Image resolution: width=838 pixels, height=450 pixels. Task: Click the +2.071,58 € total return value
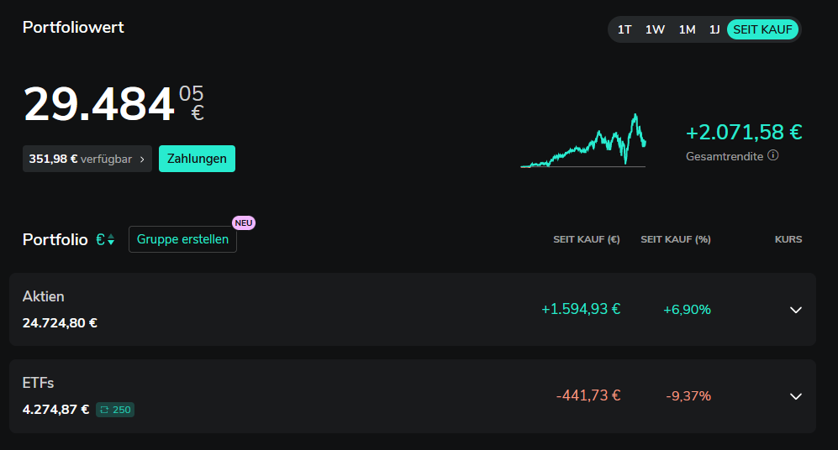[743, 132]
